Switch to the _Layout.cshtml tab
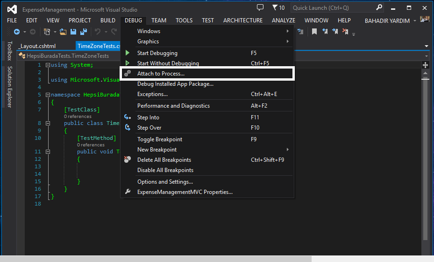The width and height of the screenshot is (434, 262). 37,46
